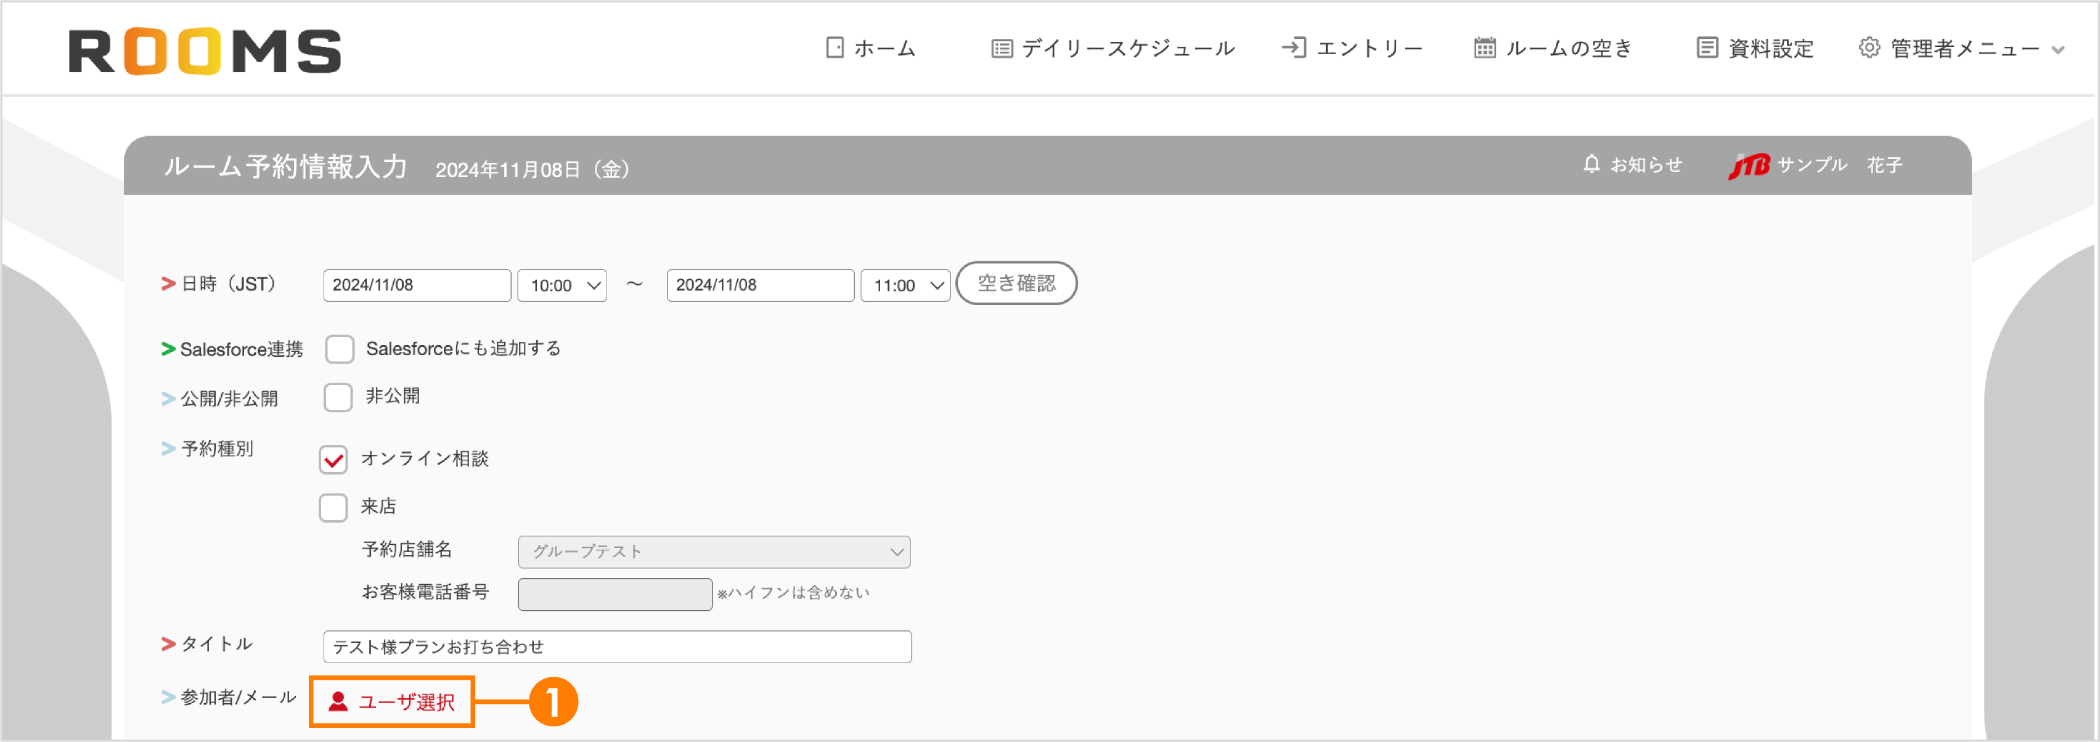Viewport: 2100px width, 742px height.
Task: Click the ユーザ選択 button
Action: 391,701
